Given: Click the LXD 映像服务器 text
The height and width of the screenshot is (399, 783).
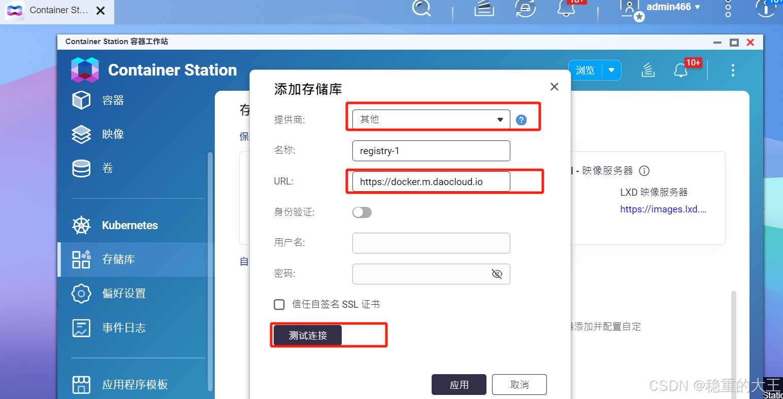Looking at the screenshot, I should pyautogui.click(x=654, y=193).
